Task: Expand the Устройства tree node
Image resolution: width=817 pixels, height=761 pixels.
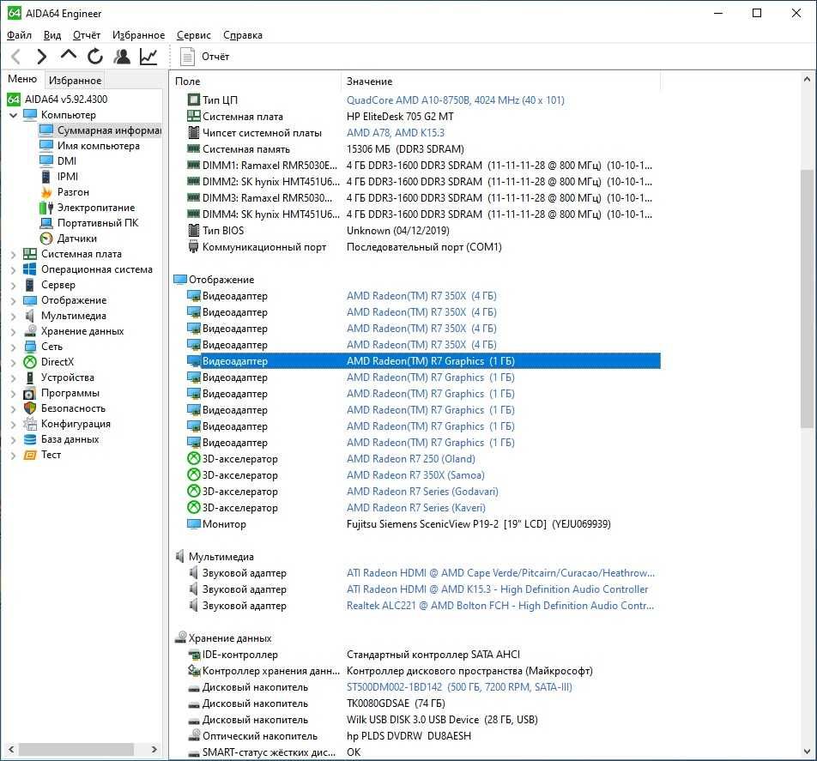Action: (14, 377)
